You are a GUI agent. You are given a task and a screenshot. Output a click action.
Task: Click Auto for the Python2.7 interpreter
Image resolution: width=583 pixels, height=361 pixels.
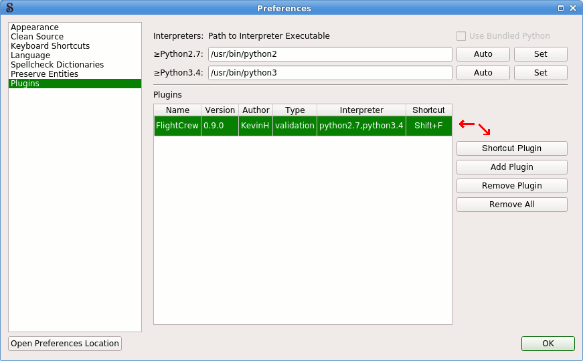483,54
